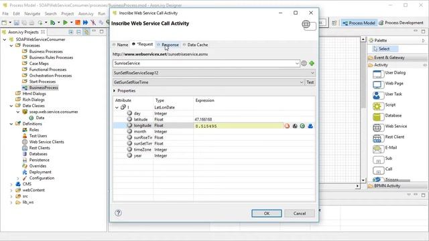Select User Task palette item
Image resolution: width=429 pixels, height=241 pixels.
click(387, 94)
